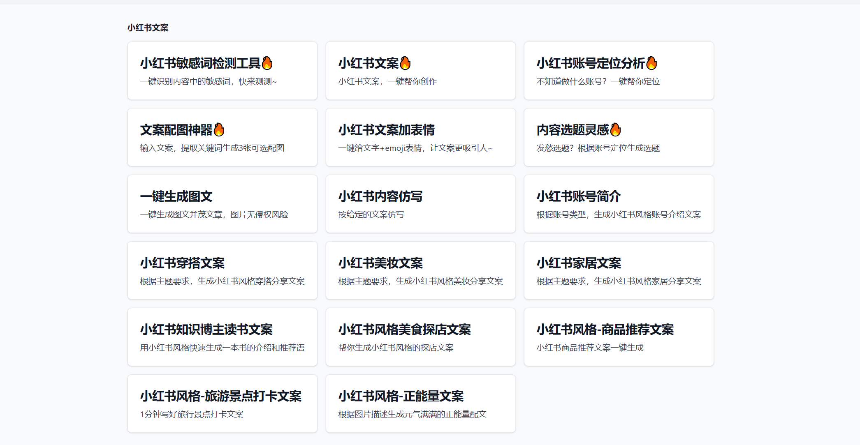Click the text 发愁选题？根据账号定位生成选题

tap(598, 148)
